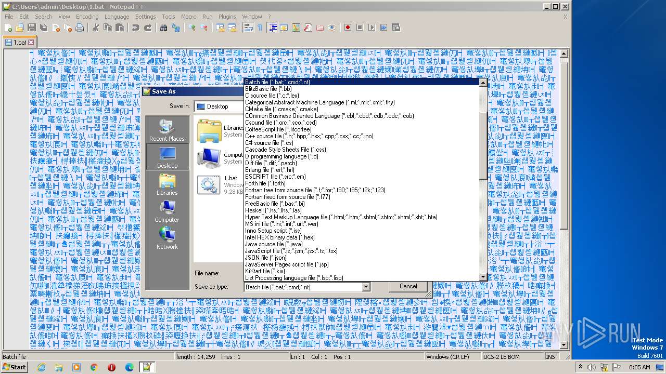Select the 1.bat document tab

(x=19, y=42)
